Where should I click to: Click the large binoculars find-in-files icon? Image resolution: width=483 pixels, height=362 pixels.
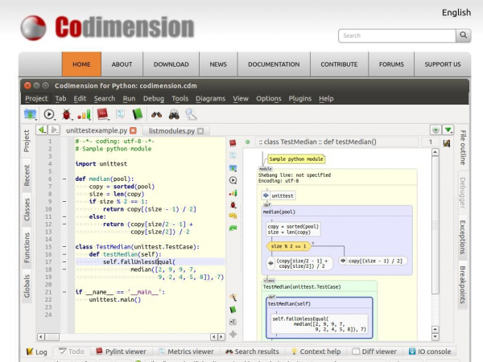(174, 114)
